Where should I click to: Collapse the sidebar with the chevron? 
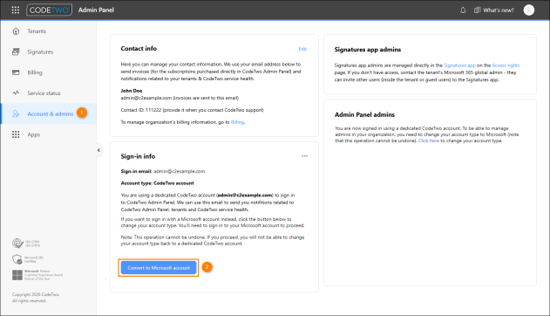tap(98, 150)
